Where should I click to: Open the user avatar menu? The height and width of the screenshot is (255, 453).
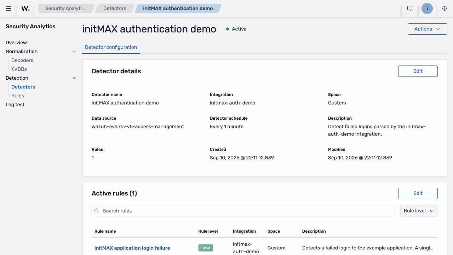point(427,8)
